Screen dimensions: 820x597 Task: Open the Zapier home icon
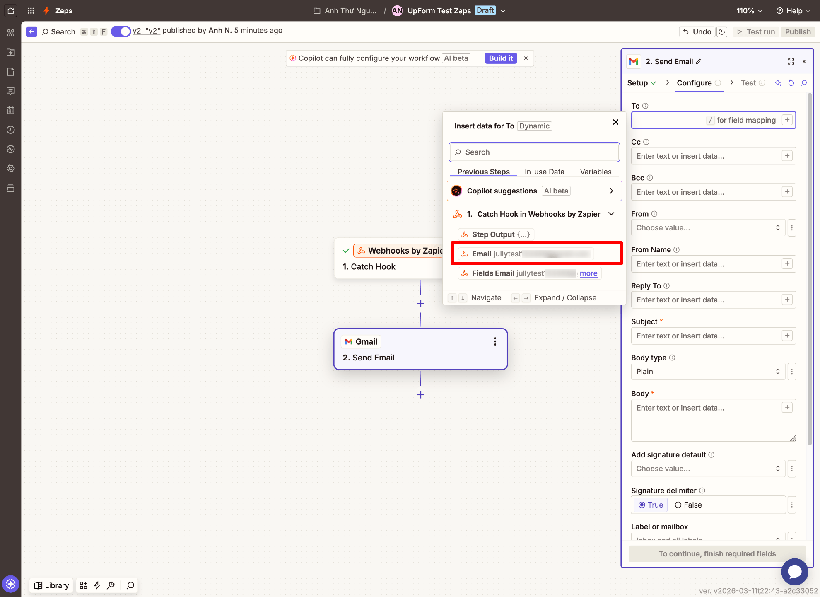10,11
